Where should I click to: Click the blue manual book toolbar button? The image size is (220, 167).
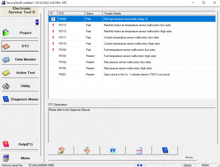tap(165, 150)
